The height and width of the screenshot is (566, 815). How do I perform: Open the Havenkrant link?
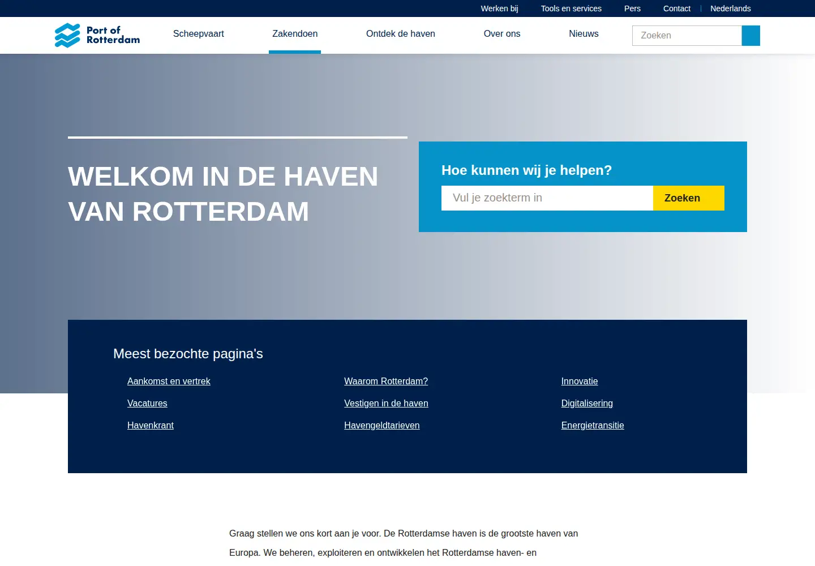tap(151, 426)
